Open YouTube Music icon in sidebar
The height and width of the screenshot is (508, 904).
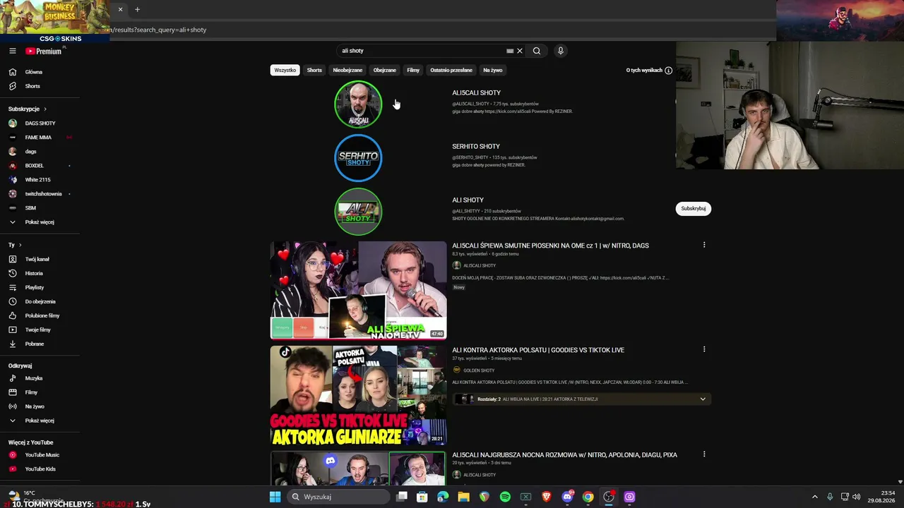pos(12,455)
